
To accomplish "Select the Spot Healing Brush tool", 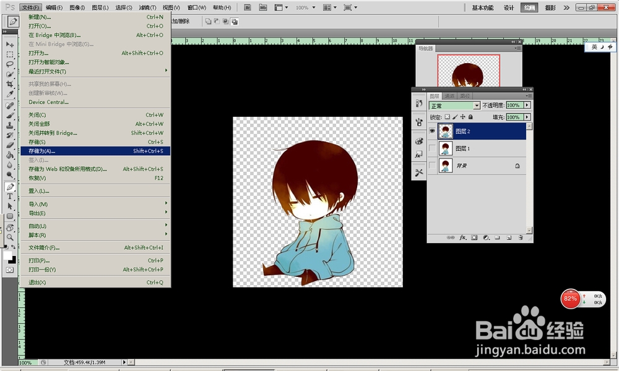I will pos(10,106).
